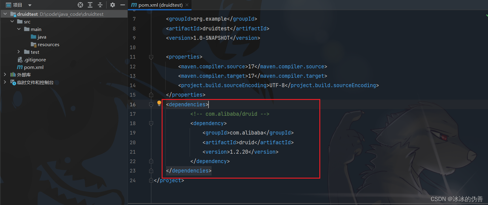Click druid artifactId value
Screen dimensions: 488x205
pos(247,142)
